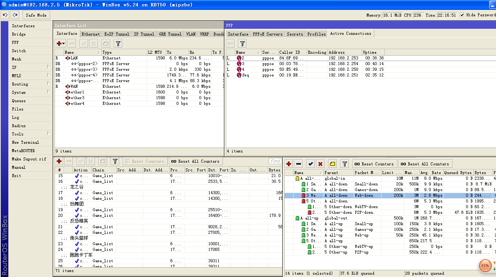Click red queue icon of selected Web-down row
This screenshot has width=496, height=277.
tap(304, 196)
